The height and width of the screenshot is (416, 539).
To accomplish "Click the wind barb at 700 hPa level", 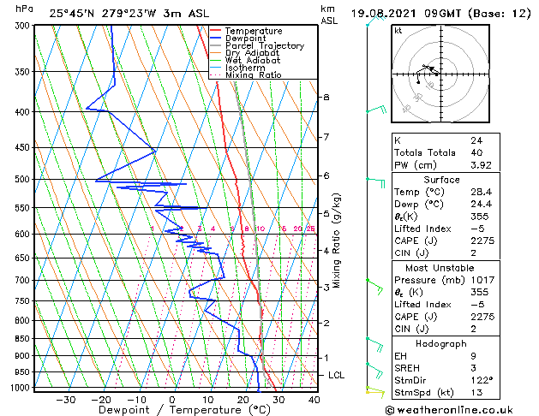I will point(374,287).
